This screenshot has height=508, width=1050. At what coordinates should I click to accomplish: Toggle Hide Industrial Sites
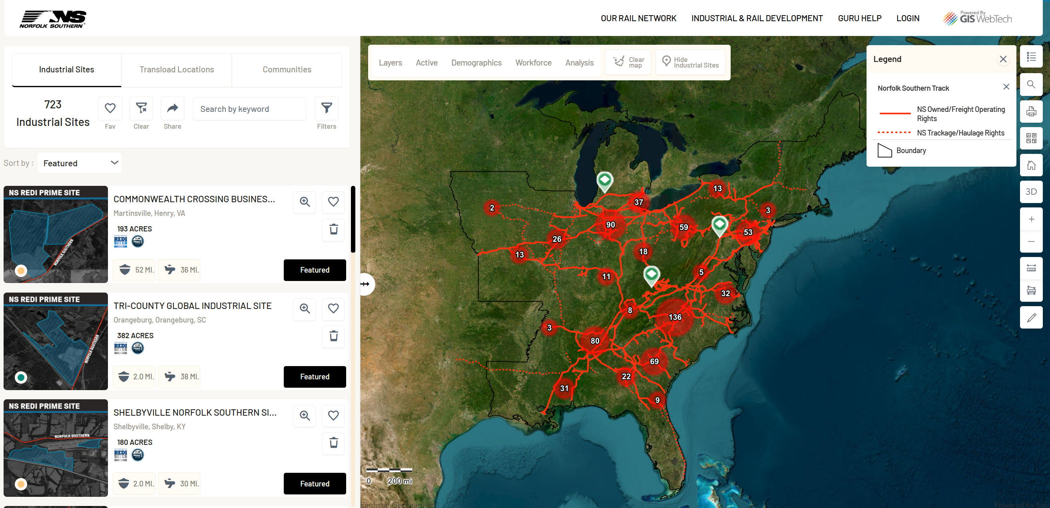(690, 62)
